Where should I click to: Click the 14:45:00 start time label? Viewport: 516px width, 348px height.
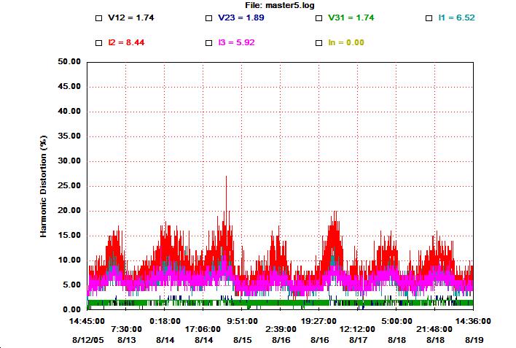point(88,320)
